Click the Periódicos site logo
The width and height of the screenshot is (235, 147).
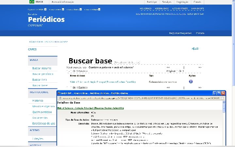46,19
